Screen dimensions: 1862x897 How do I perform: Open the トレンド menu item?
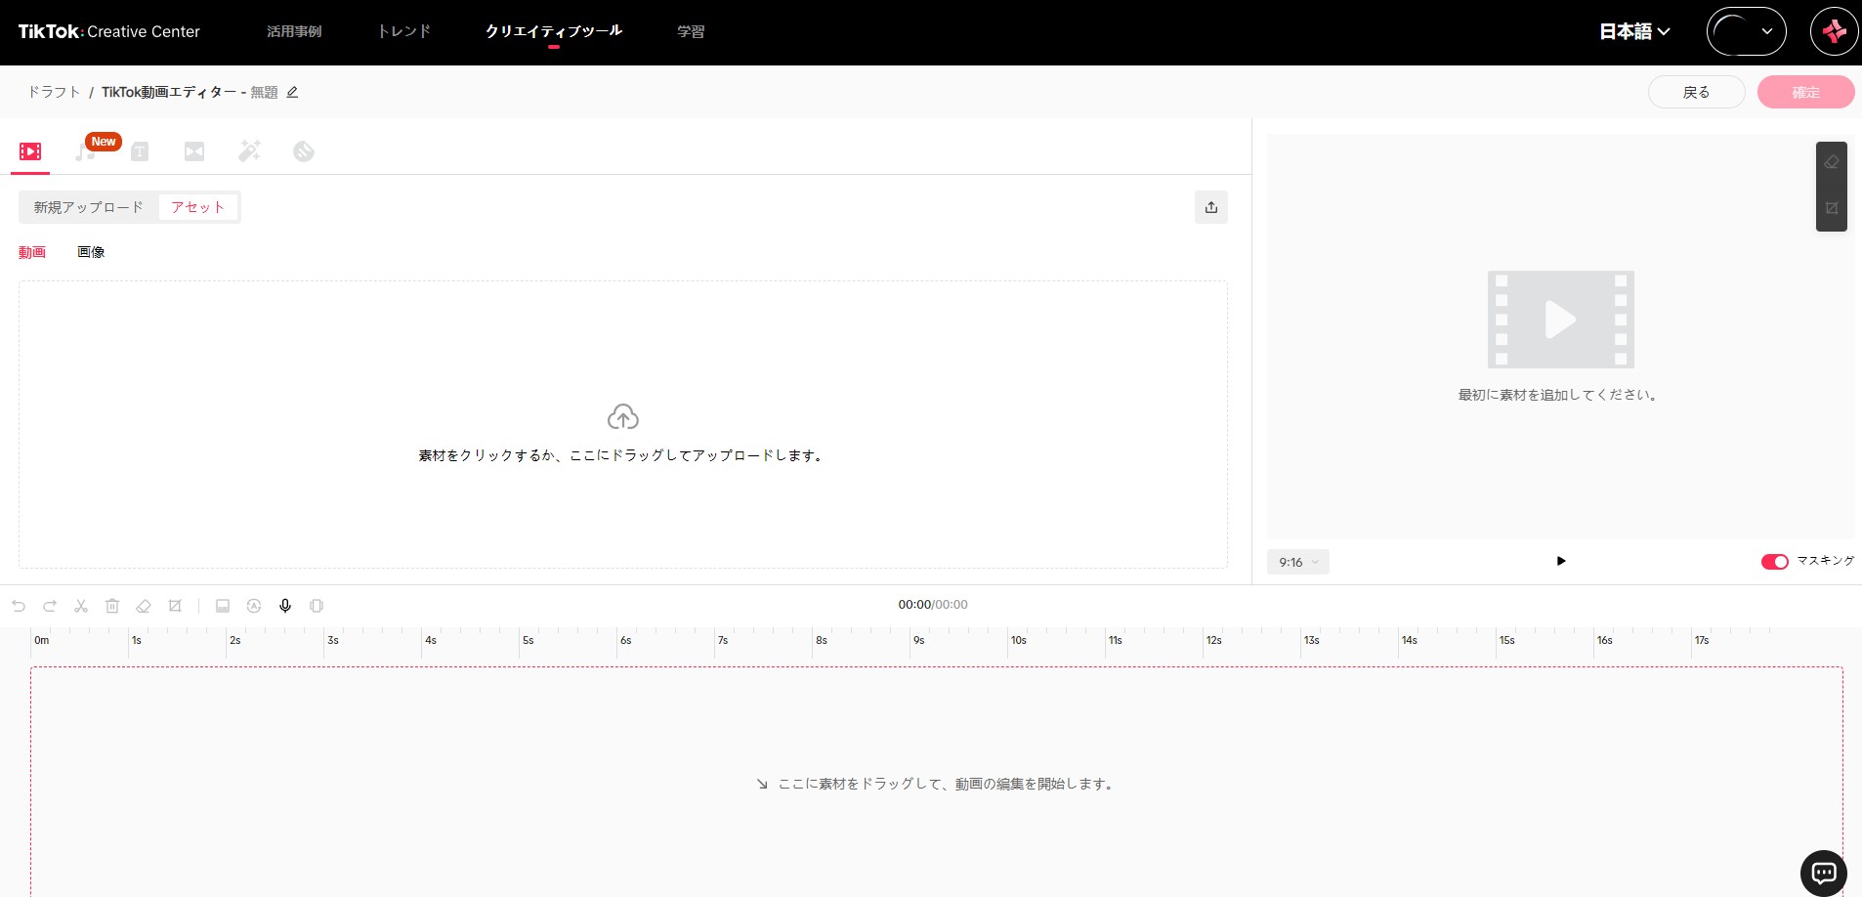402,31
